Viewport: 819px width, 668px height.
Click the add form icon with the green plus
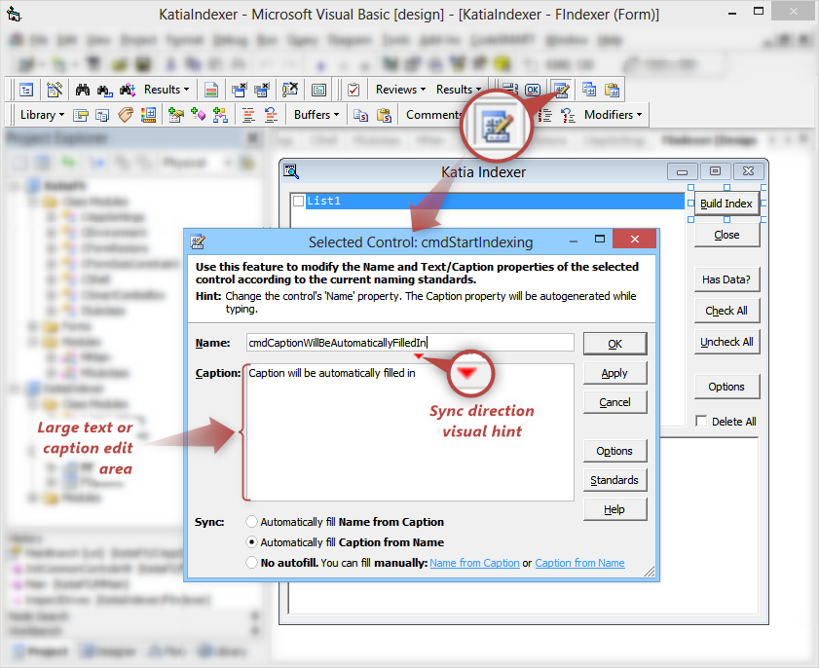[176, 115]
